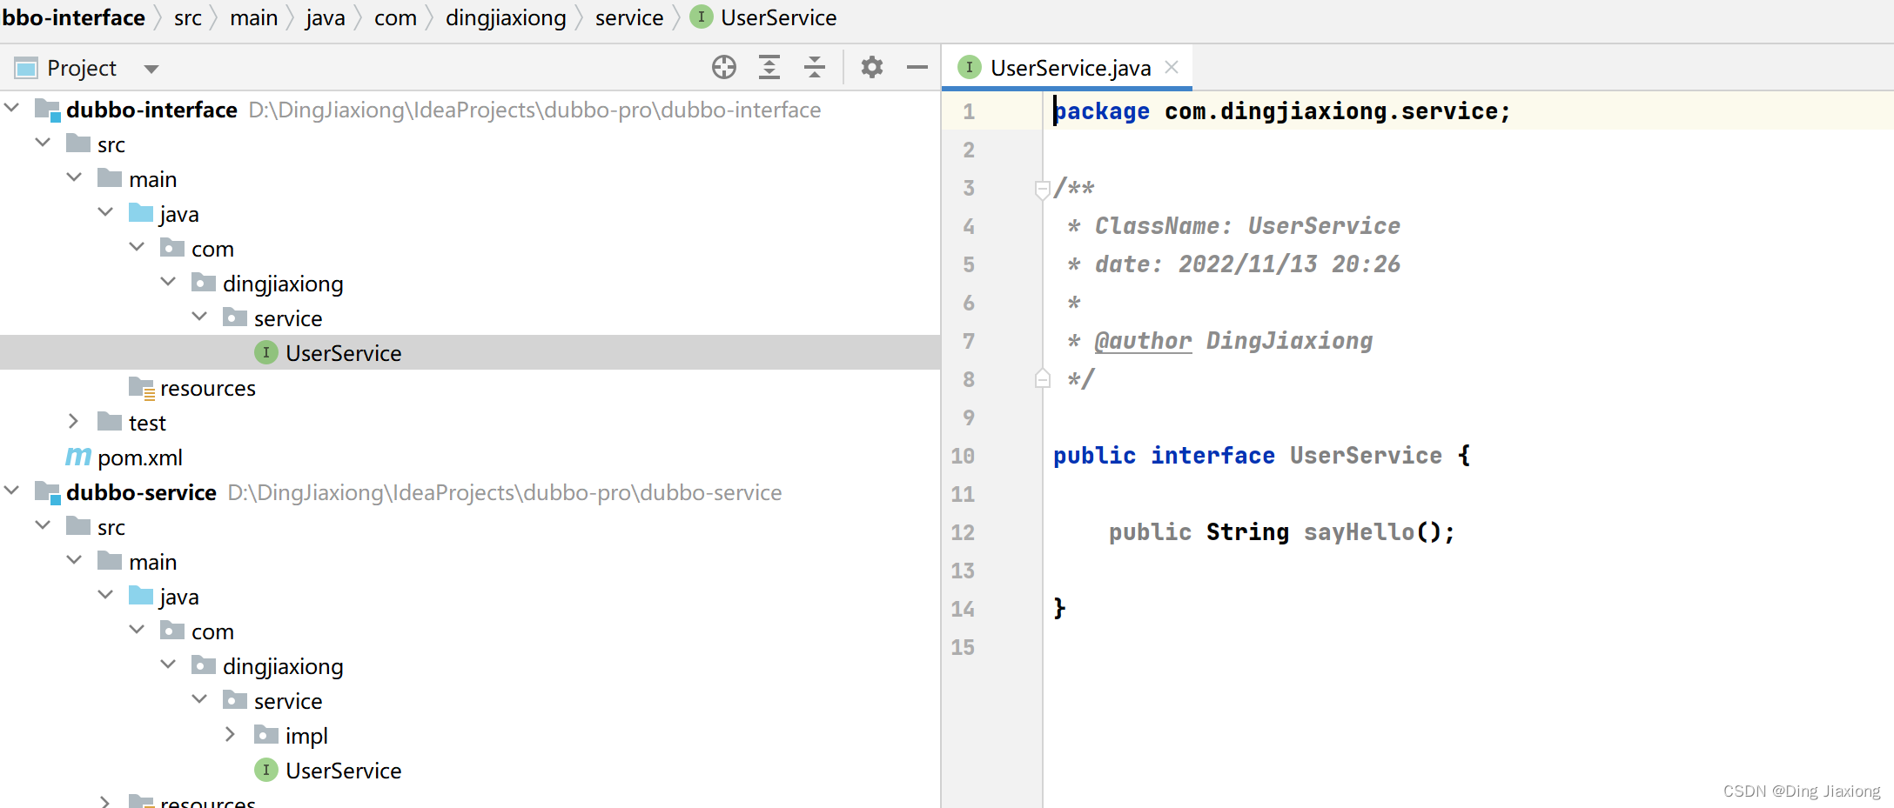
Task: Click the @author tag in comment
Action: (1143, 341)
